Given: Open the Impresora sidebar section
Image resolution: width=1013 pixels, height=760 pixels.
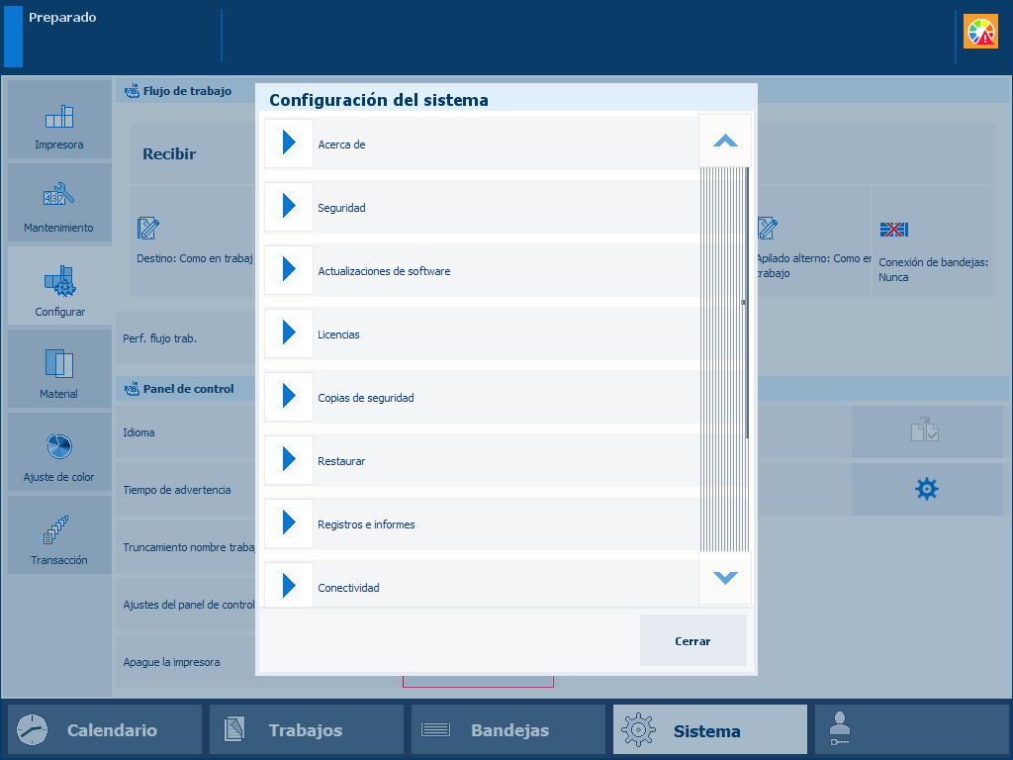Looking at the screenshot, I should 59,120.
